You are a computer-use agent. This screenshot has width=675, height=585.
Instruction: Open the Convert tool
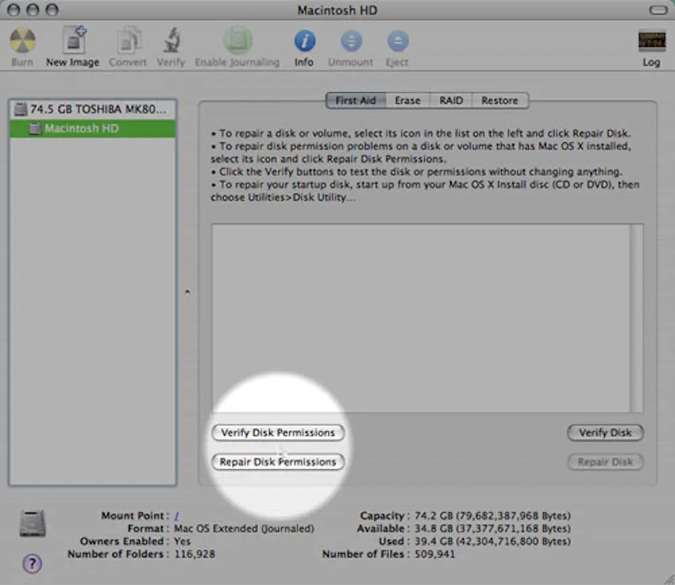(127, 41)
